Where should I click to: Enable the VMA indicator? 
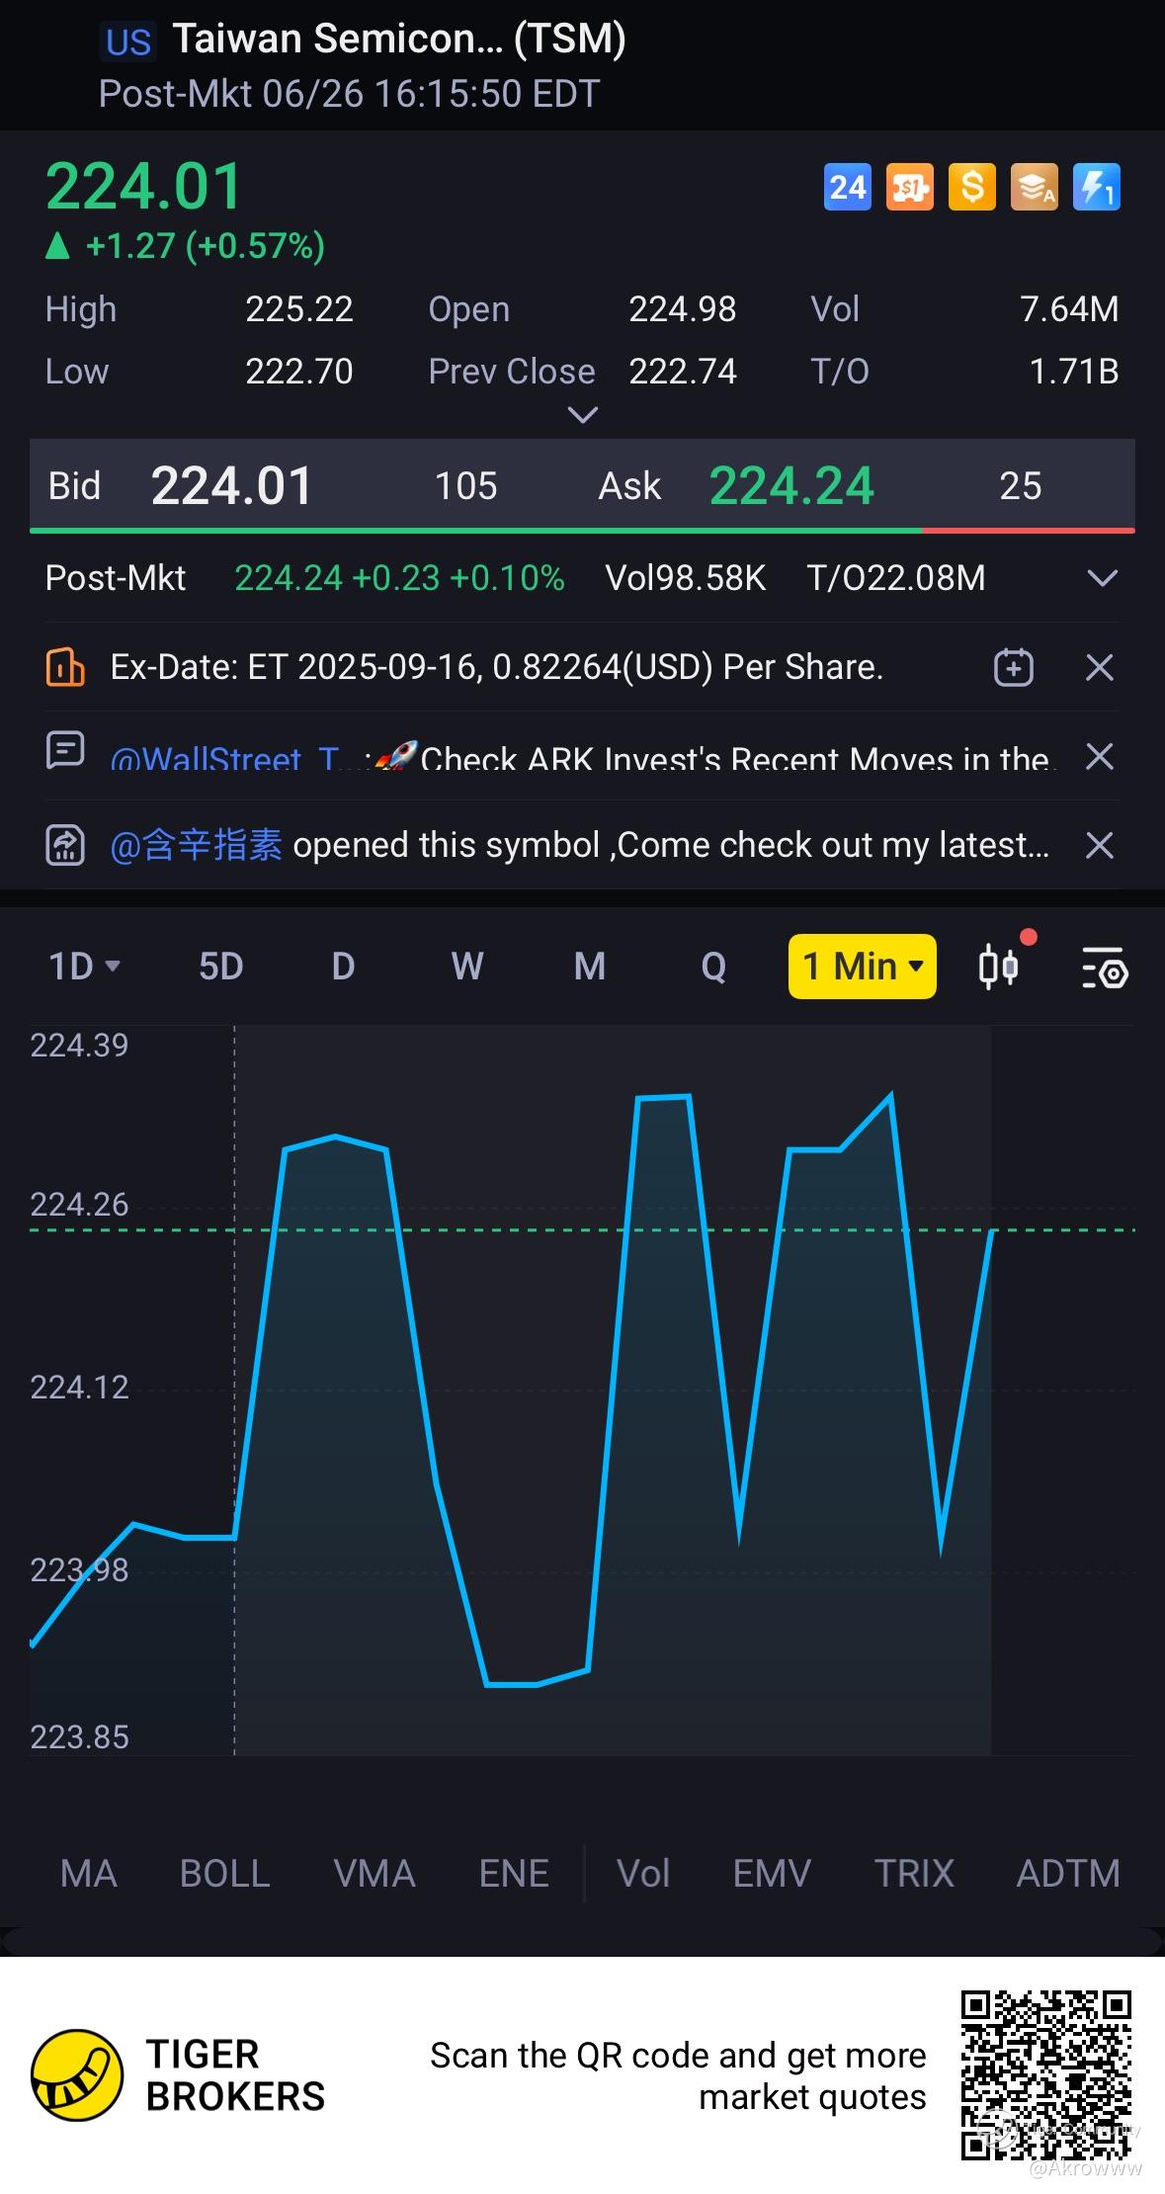click(x=374, y=1873)
